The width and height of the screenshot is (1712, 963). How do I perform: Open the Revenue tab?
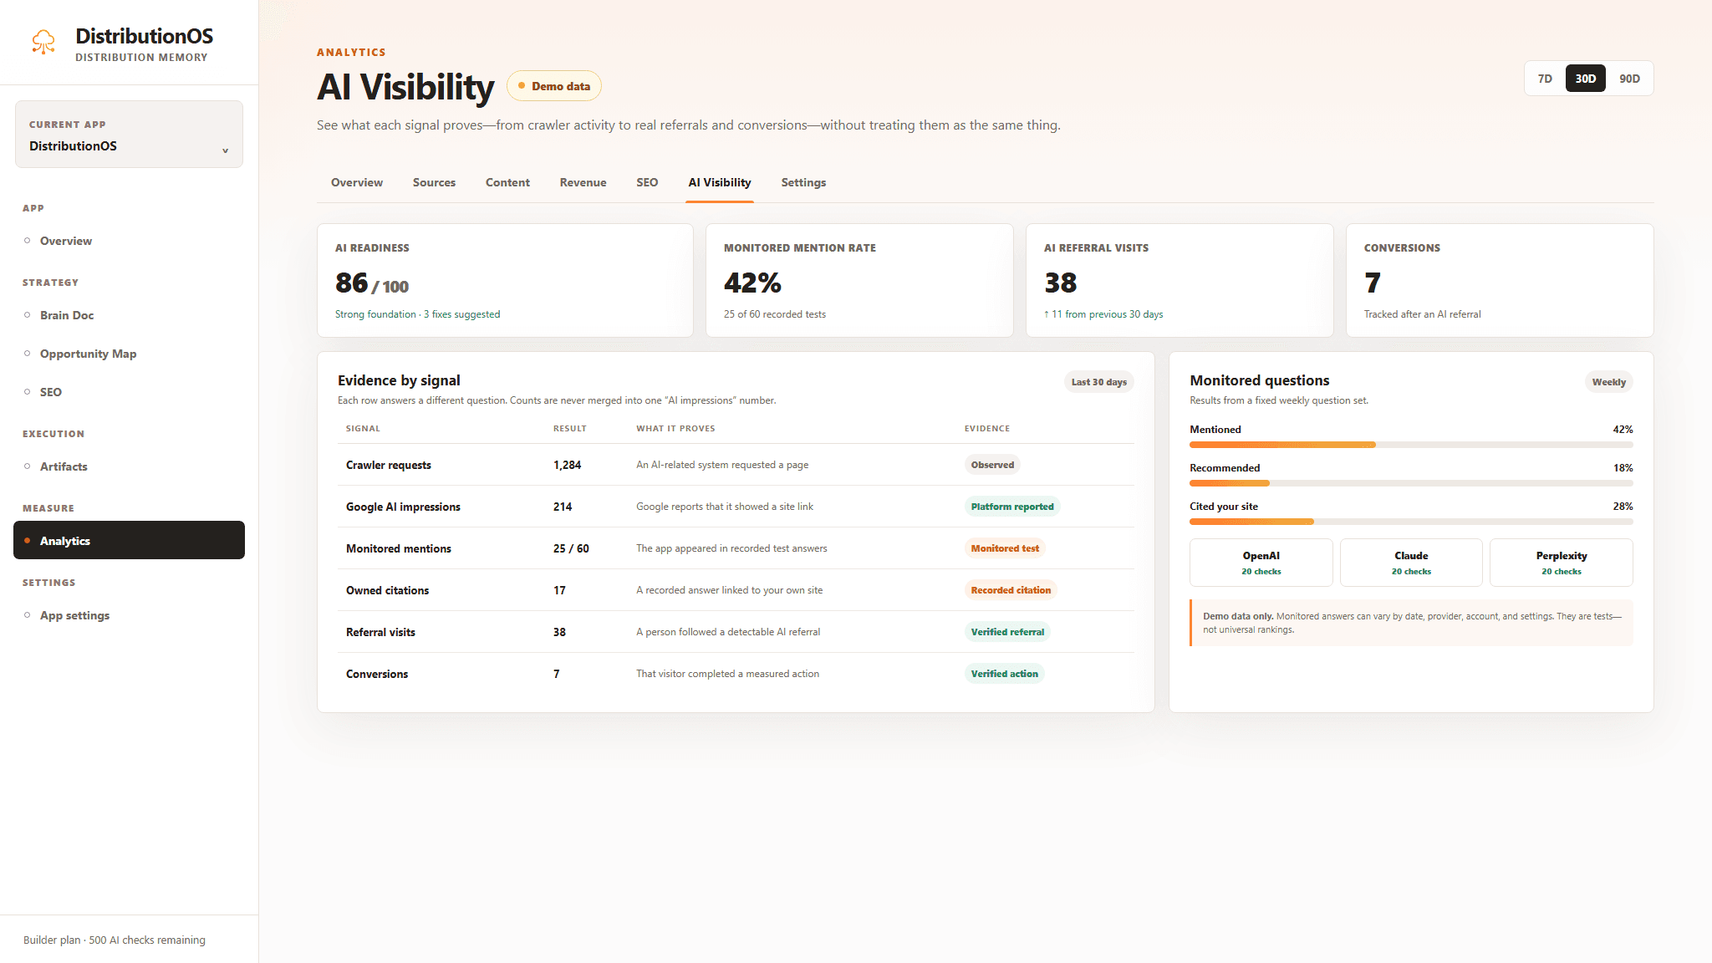[583, 182]
